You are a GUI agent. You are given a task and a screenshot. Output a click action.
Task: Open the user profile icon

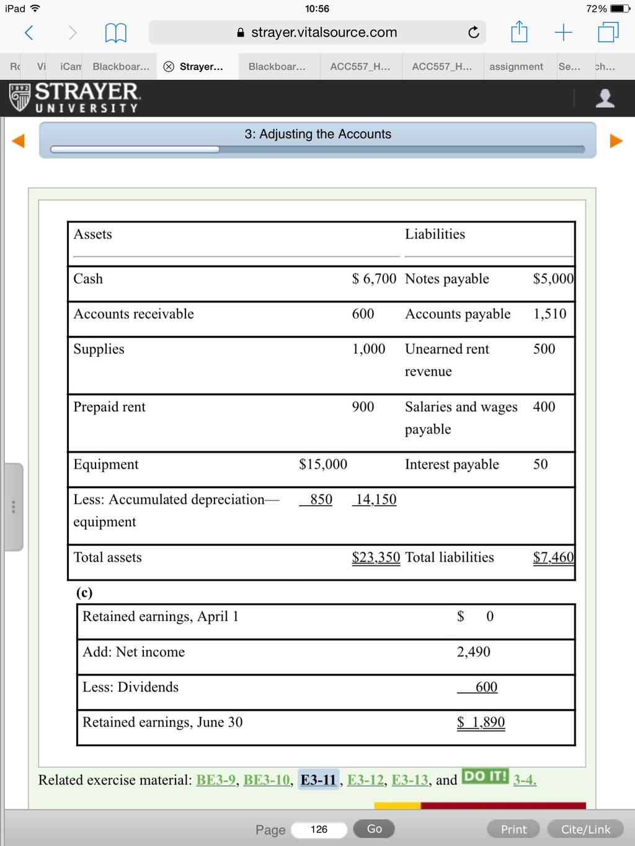(x=605, y=98)
